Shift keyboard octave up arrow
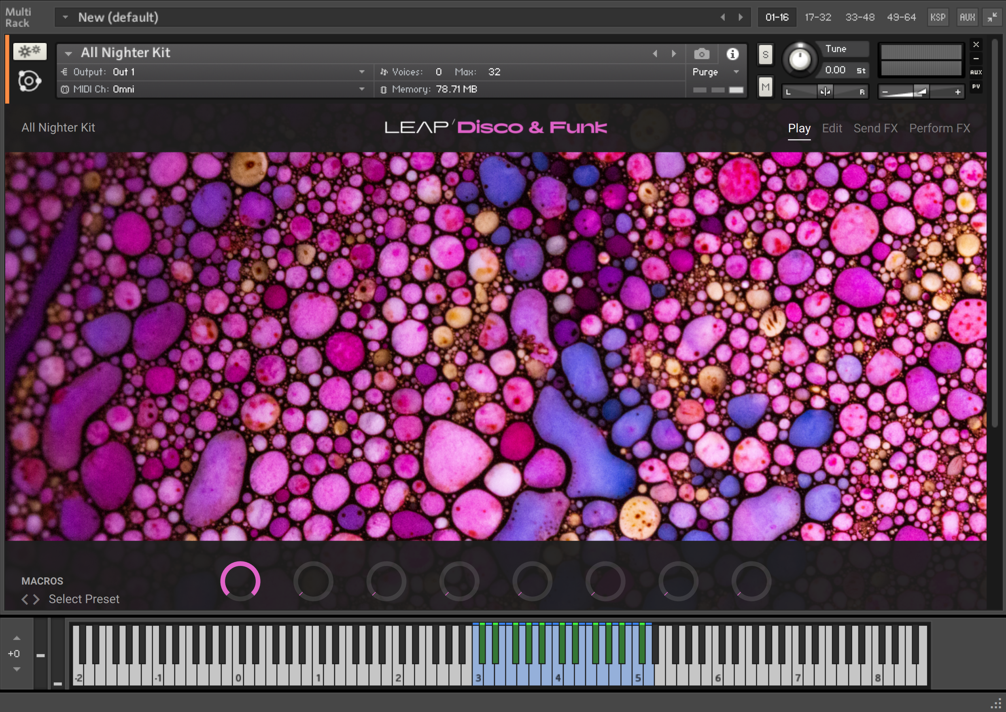Viewport: 1006px width, 712px height. point(17,638)
